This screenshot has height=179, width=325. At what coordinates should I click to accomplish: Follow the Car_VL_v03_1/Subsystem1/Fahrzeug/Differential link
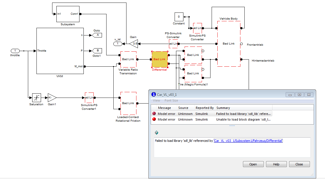coord(248,141)
